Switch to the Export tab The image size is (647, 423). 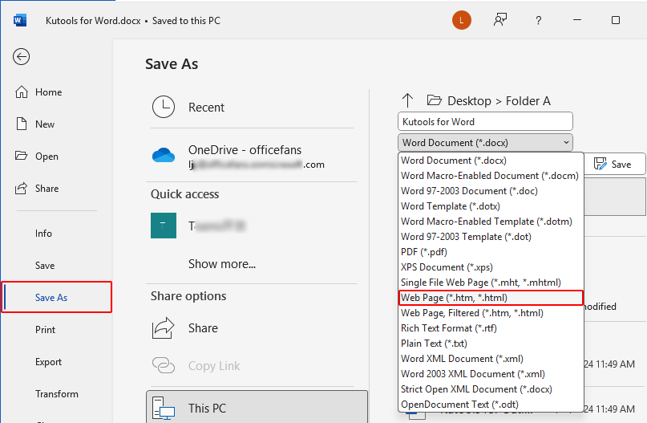point(48,362)
